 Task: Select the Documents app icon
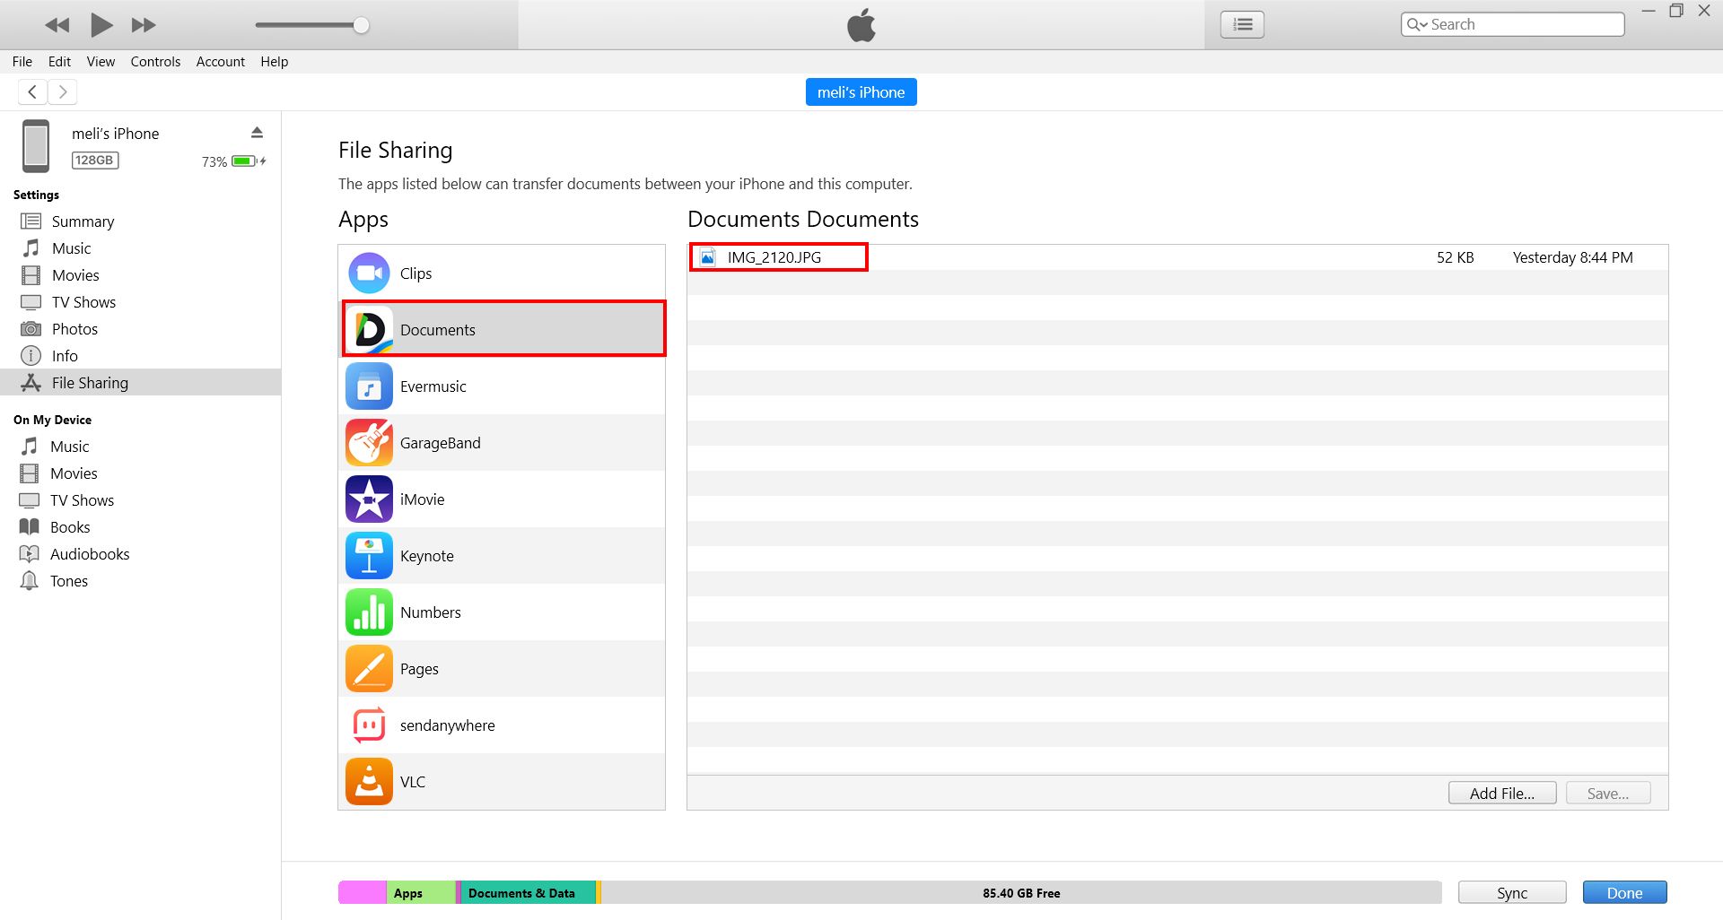pyautogui.click(x=369, y=330)
